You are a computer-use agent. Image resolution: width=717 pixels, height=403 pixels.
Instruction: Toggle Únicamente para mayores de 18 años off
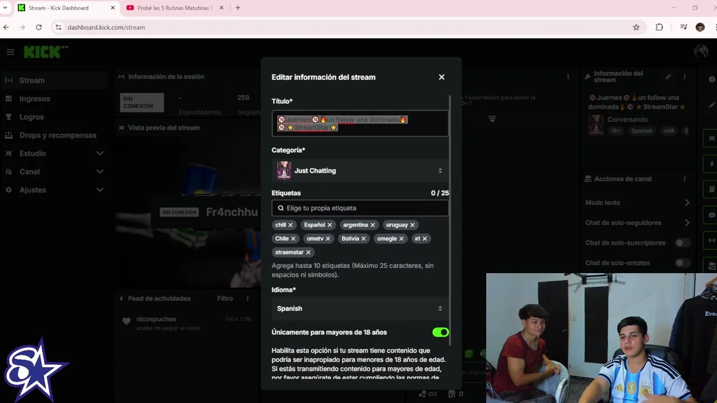441,332
